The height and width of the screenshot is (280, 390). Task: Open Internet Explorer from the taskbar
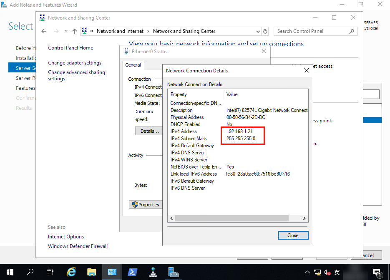tap(71, 272)
